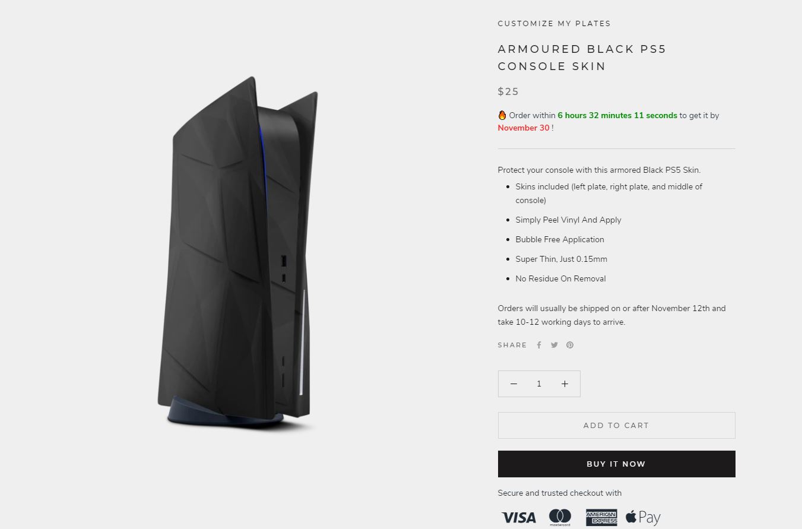
Task: Click the Armoured Black PS5 Console Skin title
Action: point(582,58)
